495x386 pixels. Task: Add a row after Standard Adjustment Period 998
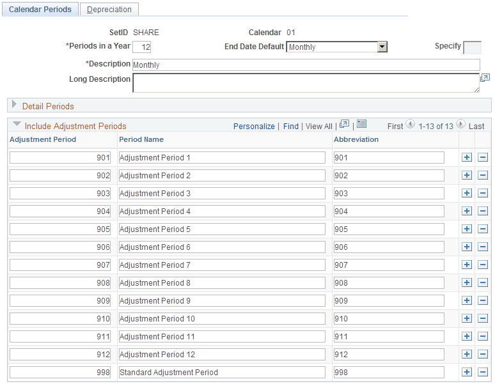(467, 372)
